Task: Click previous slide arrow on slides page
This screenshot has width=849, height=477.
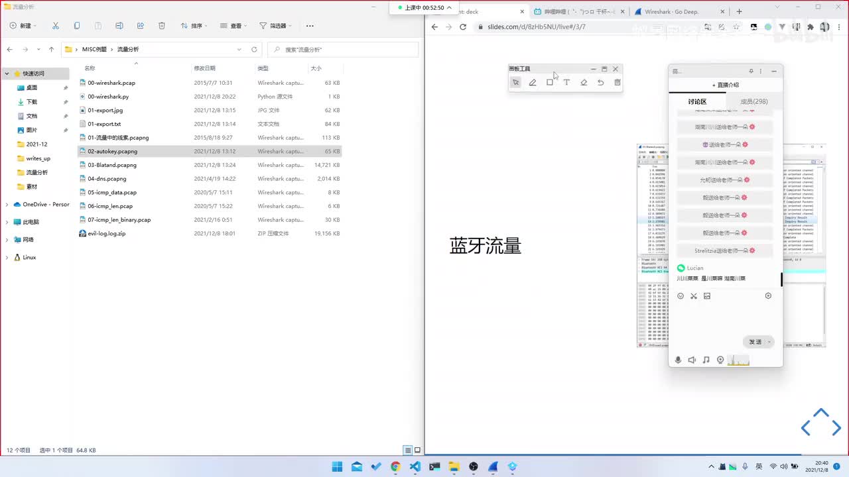Action: tap(806, 428)
